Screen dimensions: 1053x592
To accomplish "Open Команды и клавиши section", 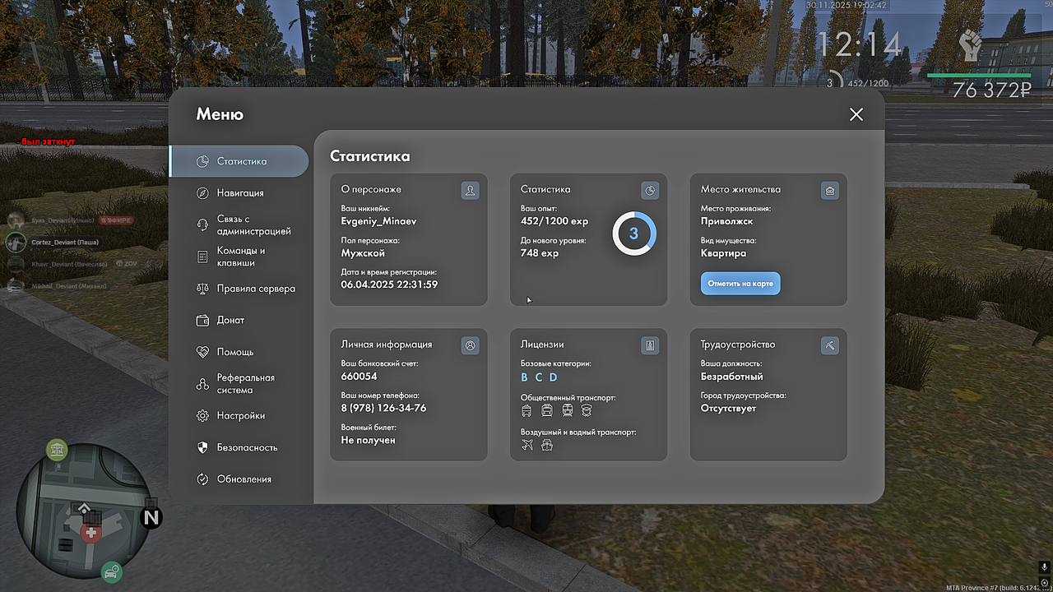I will pos(239,257).
